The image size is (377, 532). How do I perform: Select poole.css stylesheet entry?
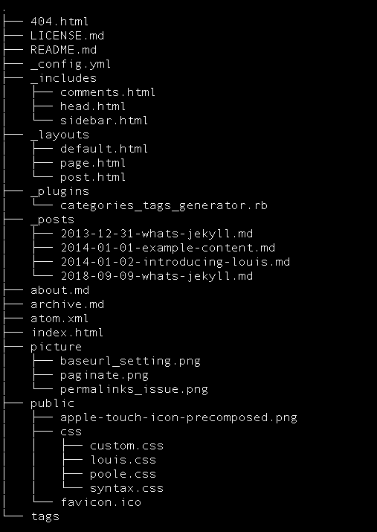123,474
